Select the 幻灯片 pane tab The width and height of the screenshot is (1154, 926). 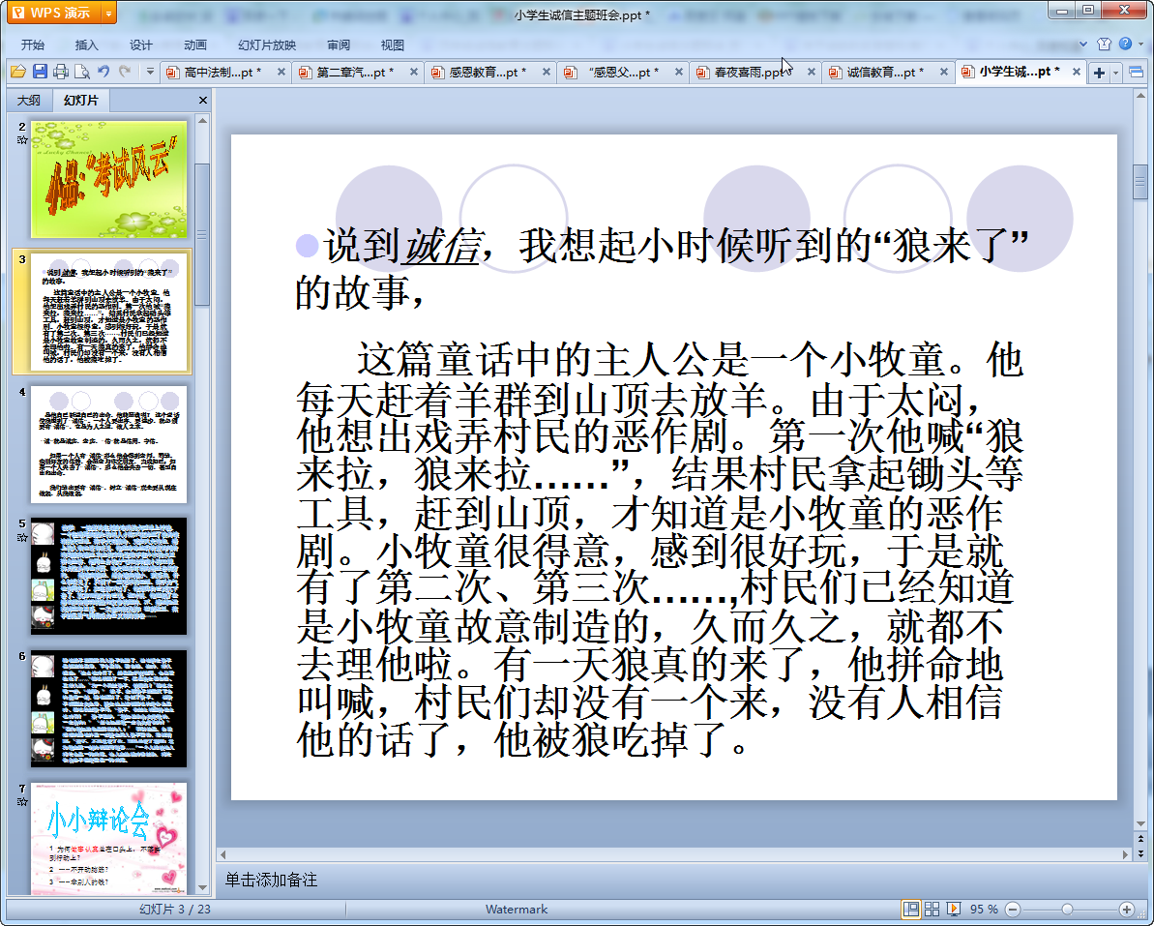pos(80,100)
